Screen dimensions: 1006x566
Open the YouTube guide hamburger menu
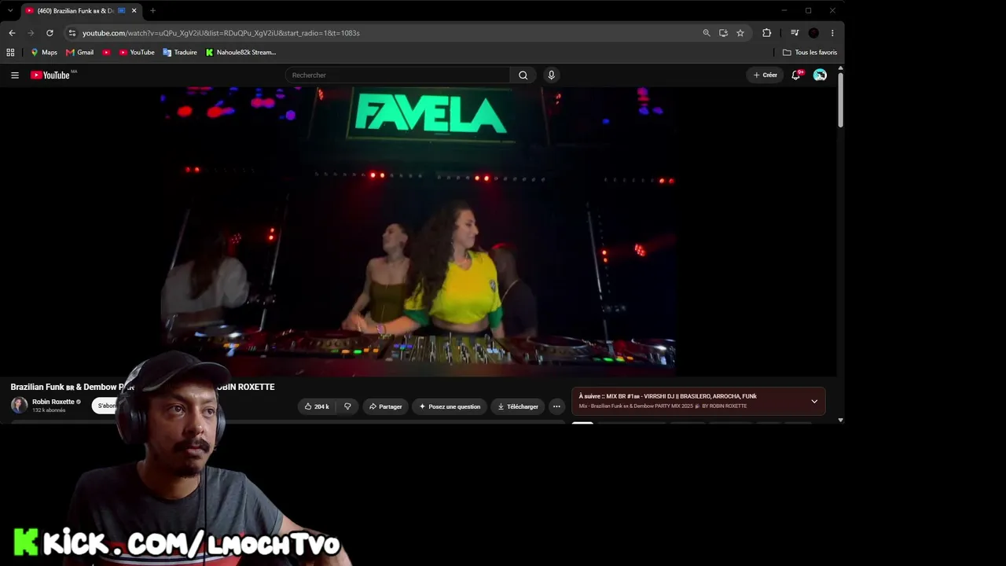pyautogui.click(x=15, y=75)
